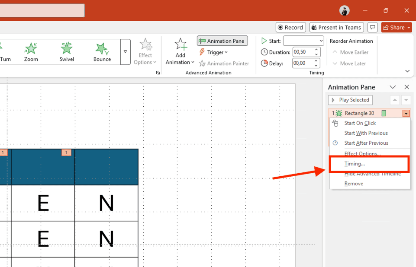The width and height of the screenshot is (416, 267).
Task: Click the Record button
Action: coord(291,27)
